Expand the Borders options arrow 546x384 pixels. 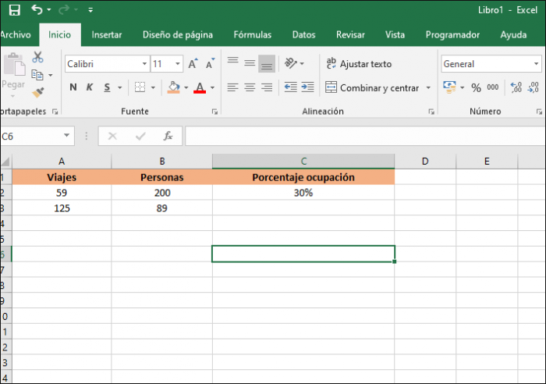(153, 87)
